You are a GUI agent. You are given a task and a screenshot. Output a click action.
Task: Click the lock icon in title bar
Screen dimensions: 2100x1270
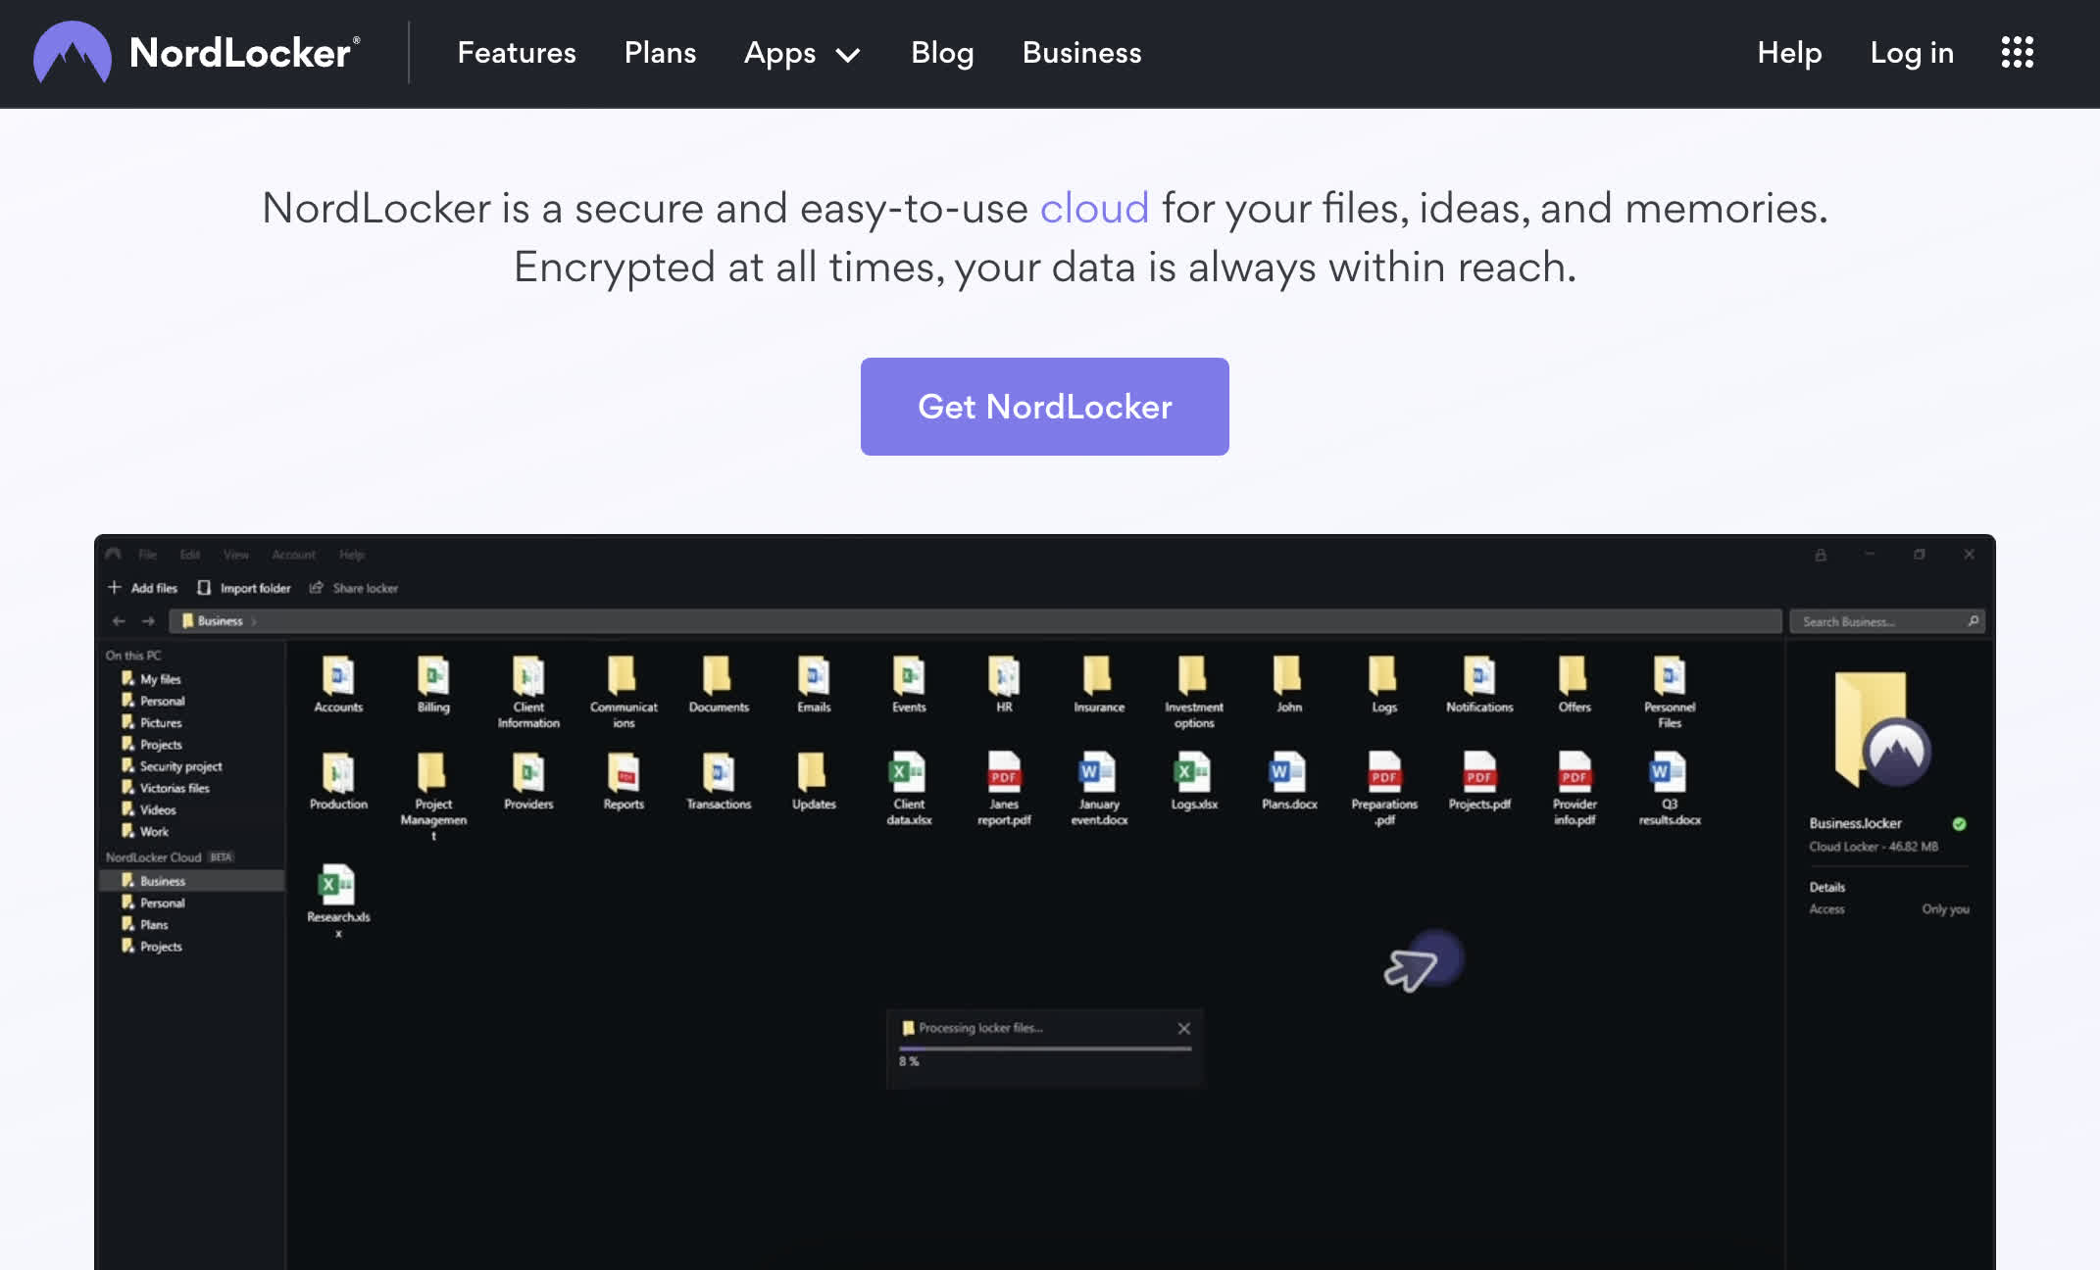1821,555
